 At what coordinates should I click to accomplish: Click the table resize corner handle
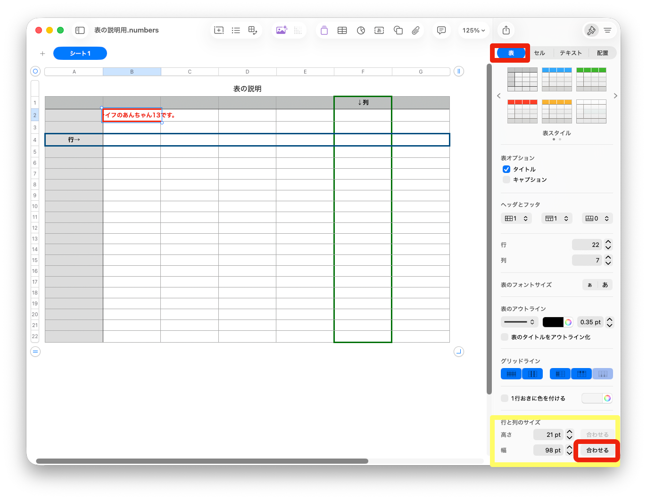459,352
